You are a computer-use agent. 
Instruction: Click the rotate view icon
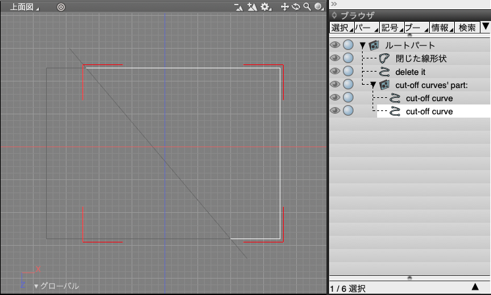click(296, 7)
